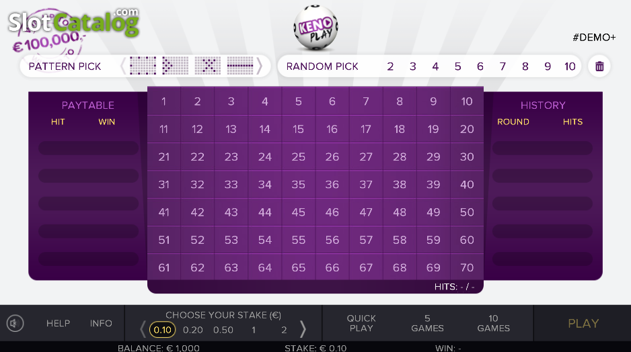
Task: Open the HELP menu item
Action: point(58,324)
